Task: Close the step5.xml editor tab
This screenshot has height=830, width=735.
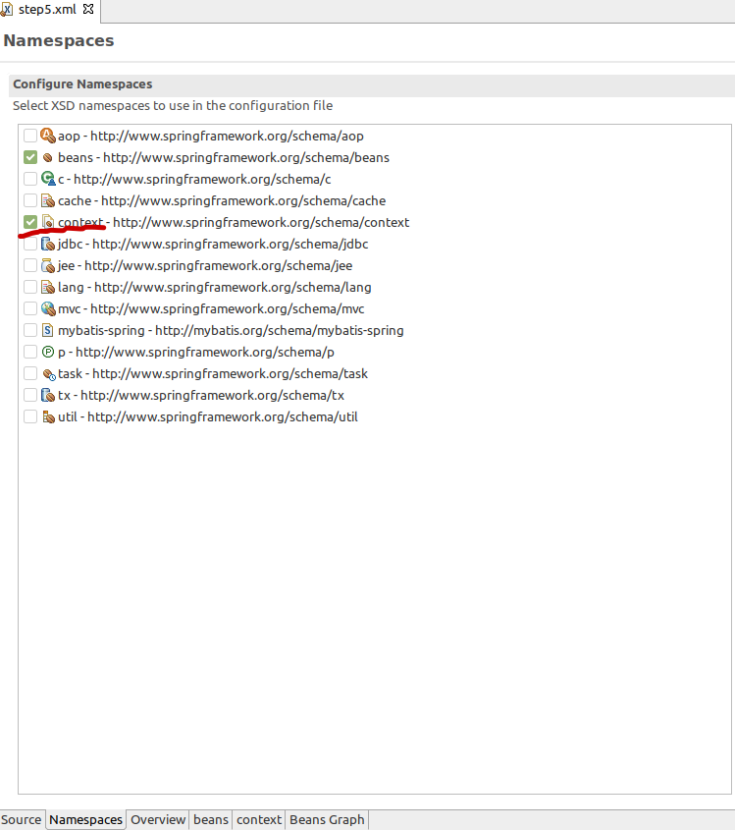Action: tap(88, 9)
